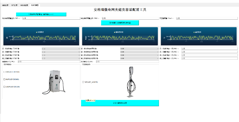Image resolution: width=239 pixels, height=122 pixels.
Task: Focus second-period peak price (元/kWh) field
Action: (209, 58)
